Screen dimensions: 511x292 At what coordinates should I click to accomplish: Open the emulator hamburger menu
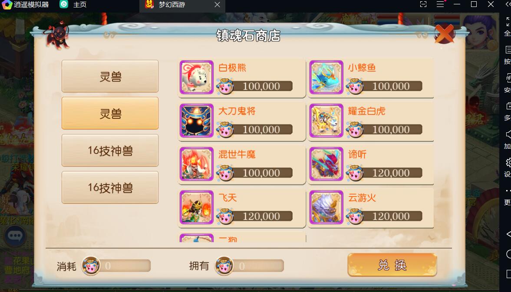[x=440, y=4]
